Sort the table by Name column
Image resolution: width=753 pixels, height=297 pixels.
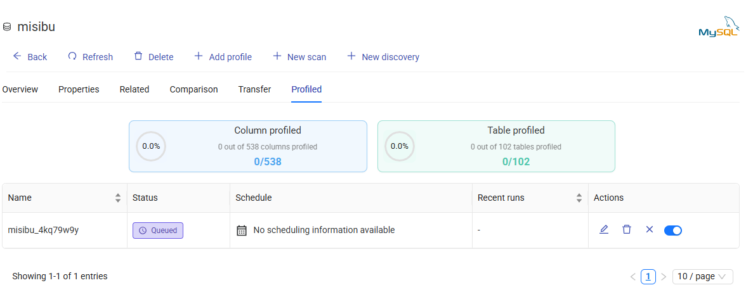tap(117, 198)
